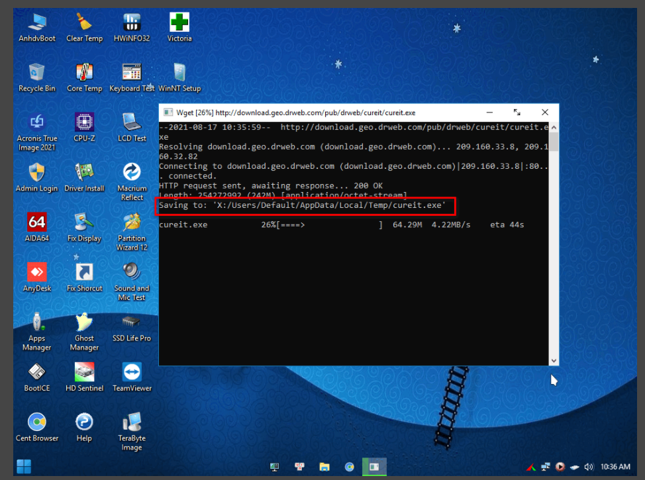Click the Wget window title text
This screenshot has width=645, height=480.
click(x=296, y=113)
